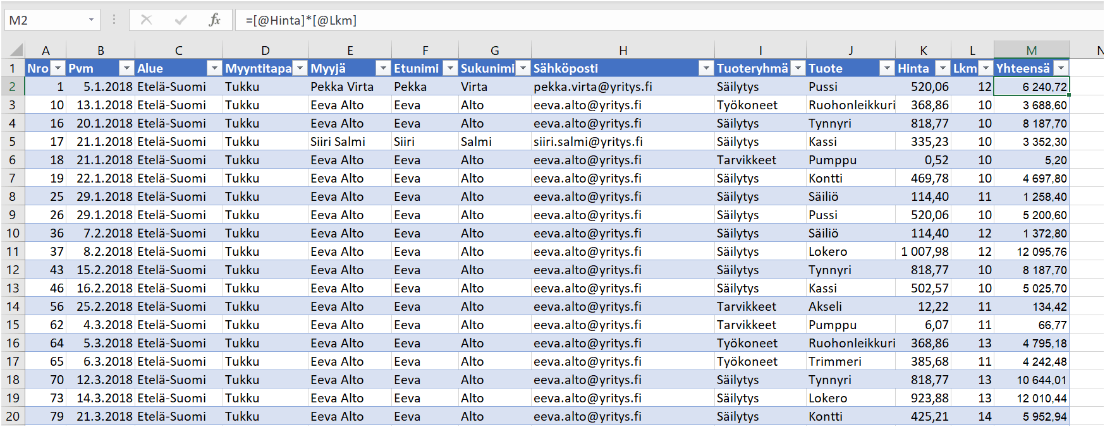Select column K header
The width and height of the screenshot is (1105, 427).
click(923, 51)
